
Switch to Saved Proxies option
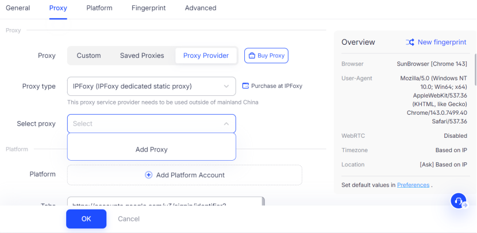coord(142,56)
